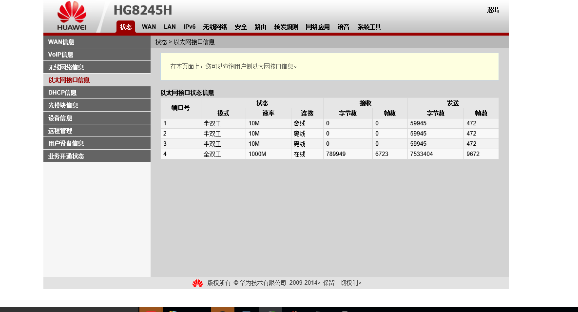Click port number 3 cell
The image size is (578, 312).
pyautogui.click(x=181, y=144)
